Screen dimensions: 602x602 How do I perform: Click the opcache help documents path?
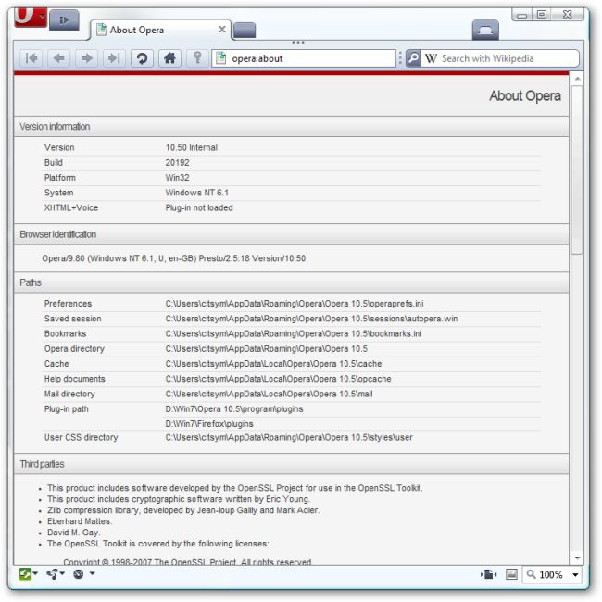coord(278,379)
